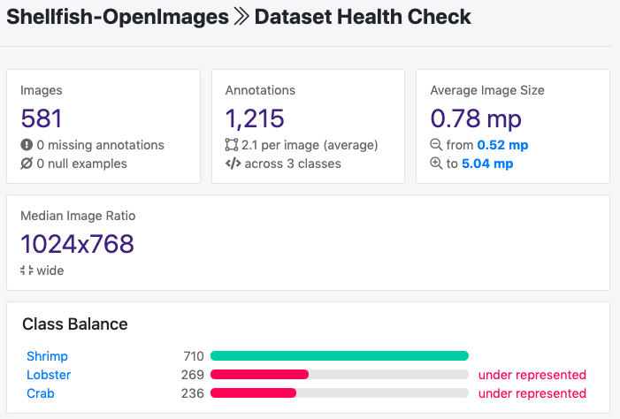This screenshot has width=620, height=419.
Task: Click the 1,215 annotations count
Action: (x=255, y=118)
